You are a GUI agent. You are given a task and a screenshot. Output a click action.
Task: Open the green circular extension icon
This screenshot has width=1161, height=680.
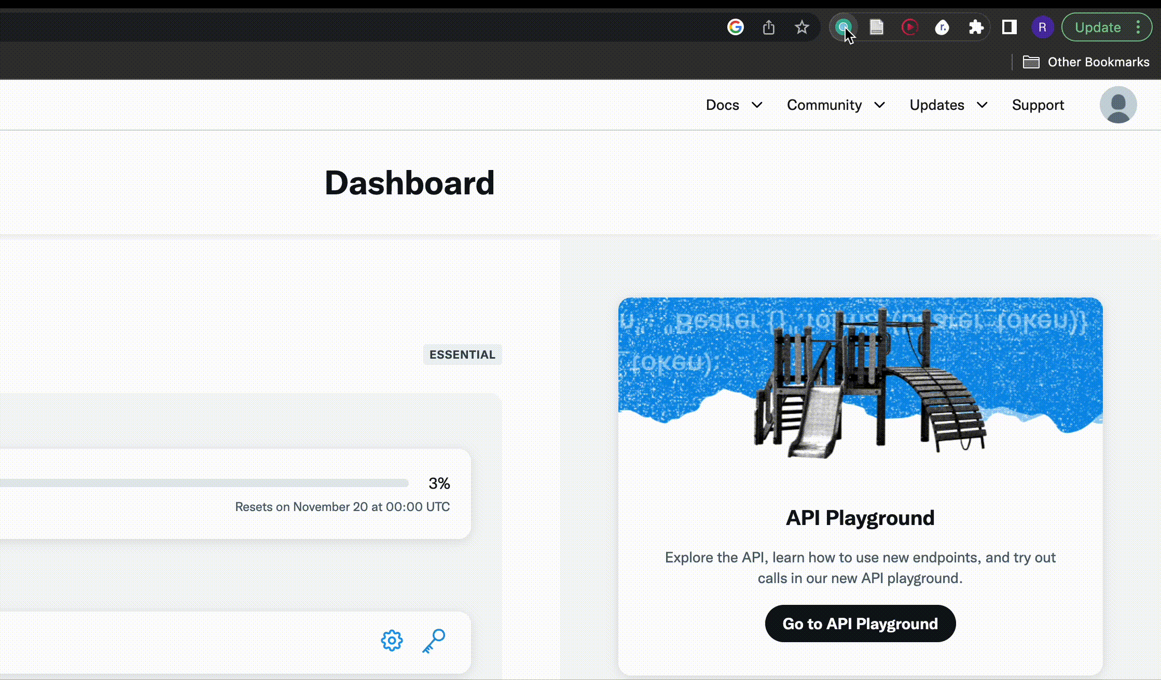click(x=844, y=27)
